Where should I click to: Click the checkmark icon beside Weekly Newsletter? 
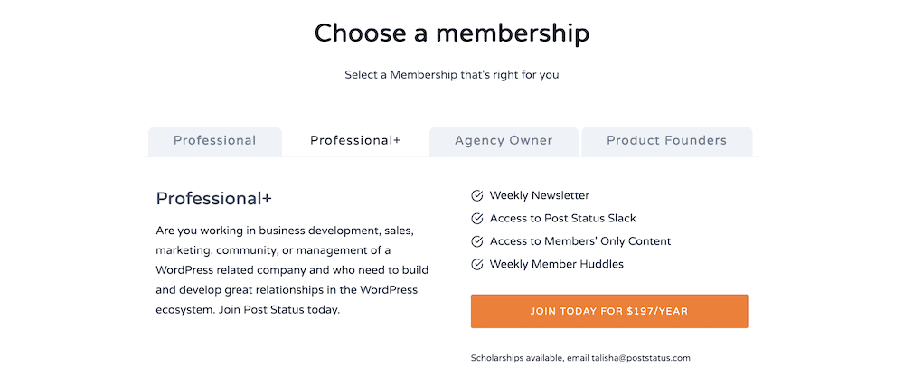[x=476, y=196]
